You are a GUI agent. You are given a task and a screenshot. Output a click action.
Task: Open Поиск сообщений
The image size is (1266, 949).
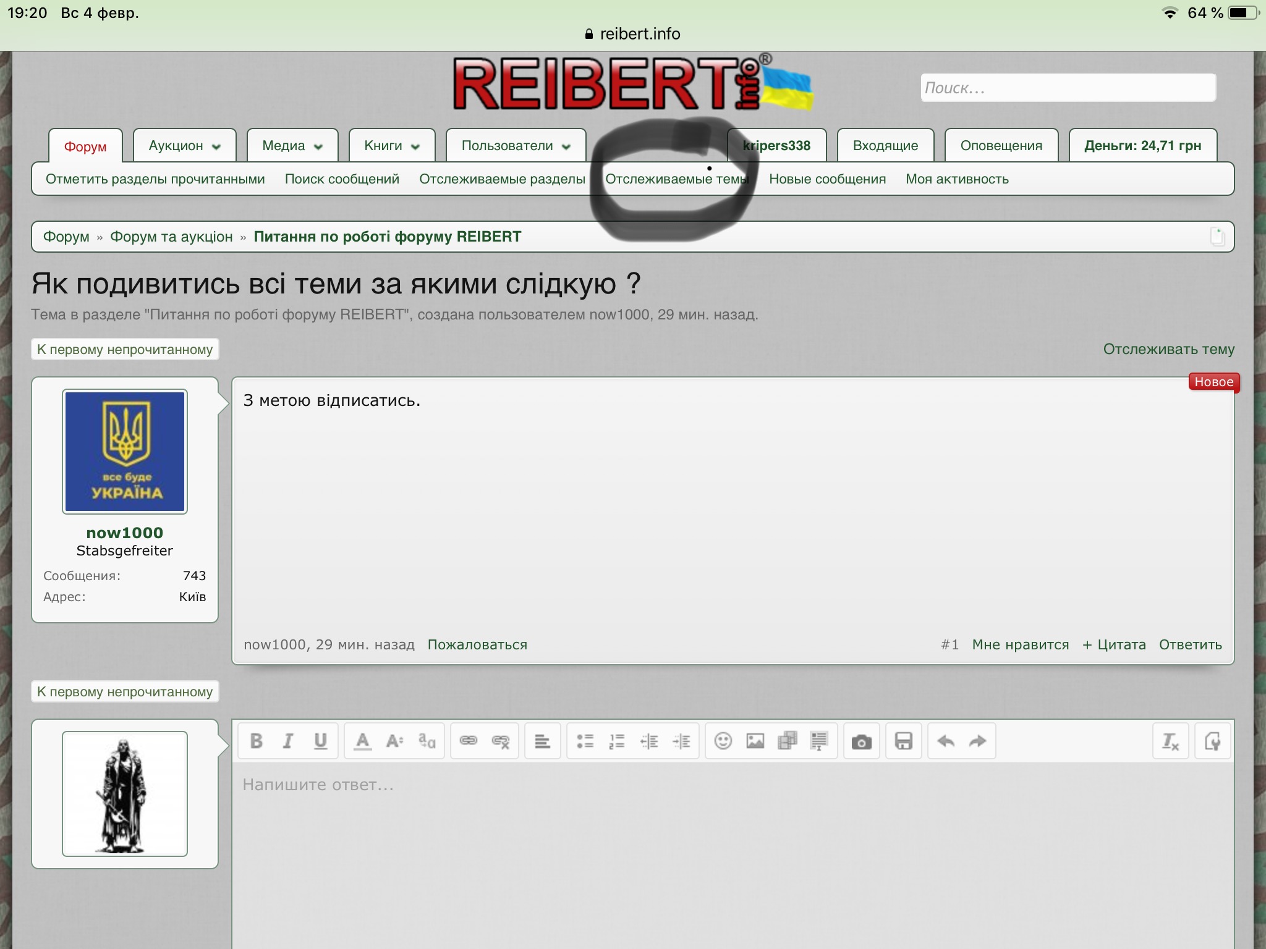[342, 179]
